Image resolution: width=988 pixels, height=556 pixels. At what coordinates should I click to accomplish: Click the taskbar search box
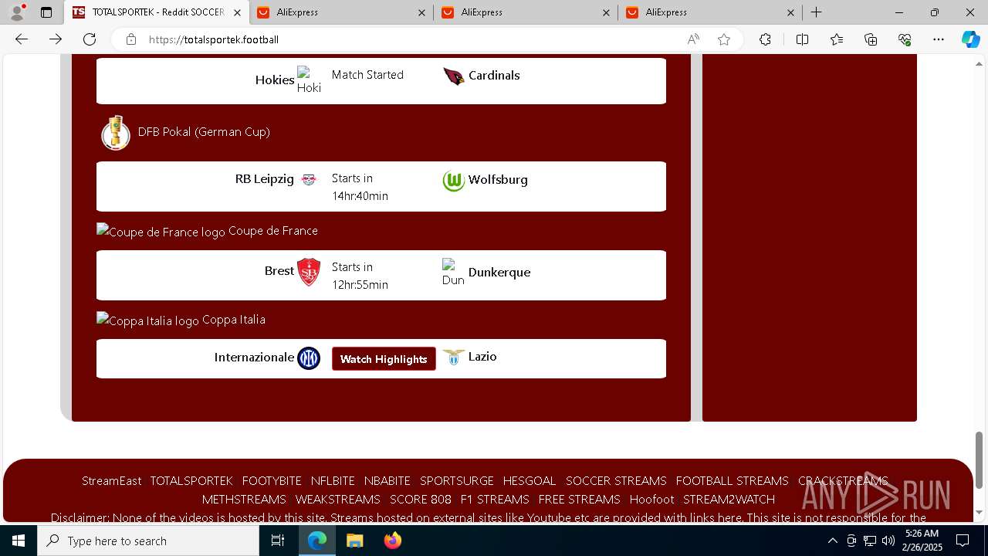148,541
